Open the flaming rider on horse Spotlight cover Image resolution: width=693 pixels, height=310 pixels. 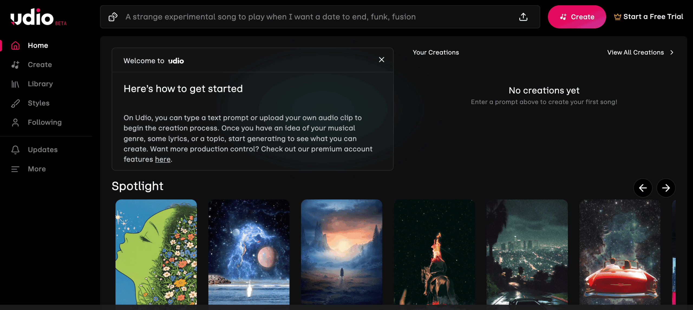point(434,252)
